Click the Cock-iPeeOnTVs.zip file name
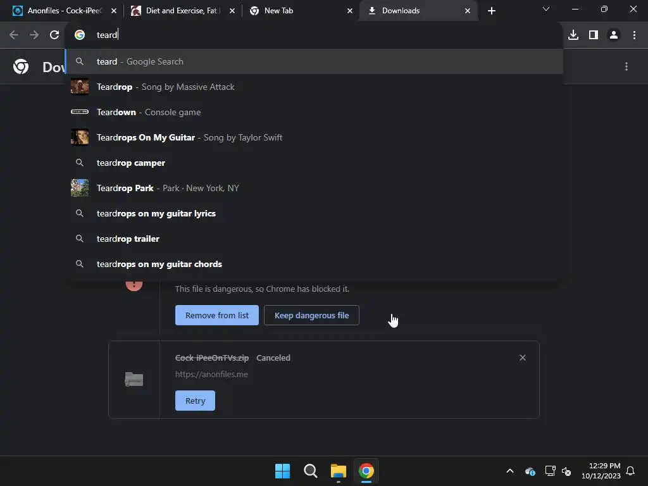The image size is (648, 486). point(212,358)
